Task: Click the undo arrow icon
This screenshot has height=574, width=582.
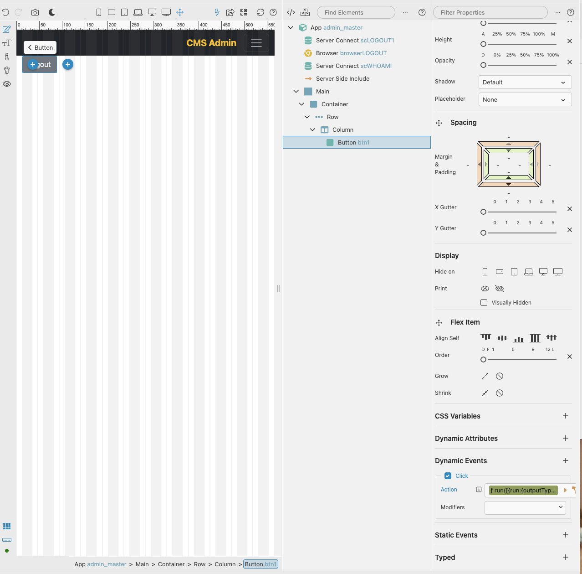Action: pos(5,12)
